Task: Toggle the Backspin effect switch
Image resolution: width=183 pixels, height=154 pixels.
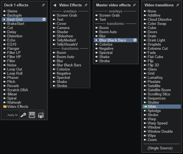Action: click(x=5, y=15)
